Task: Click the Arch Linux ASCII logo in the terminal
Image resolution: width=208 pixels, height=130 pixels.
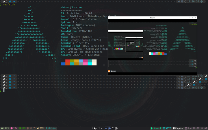Action: tap(29, 34)
